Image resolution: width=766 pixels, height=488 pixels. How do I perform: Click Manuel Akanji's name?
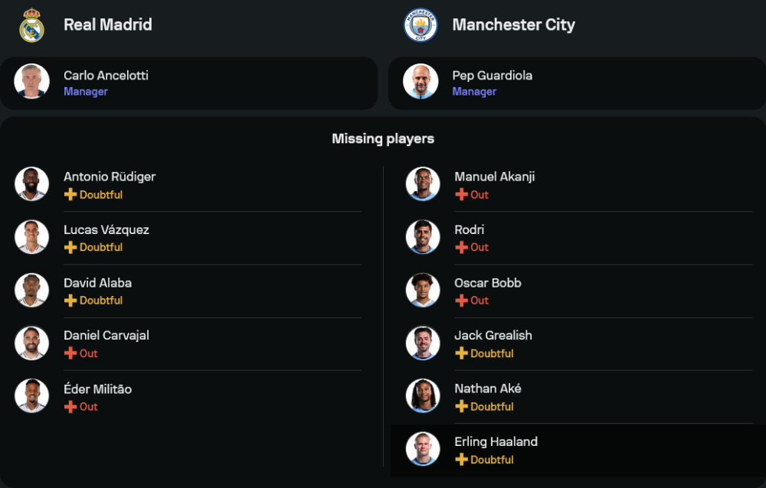coord(494,177)
